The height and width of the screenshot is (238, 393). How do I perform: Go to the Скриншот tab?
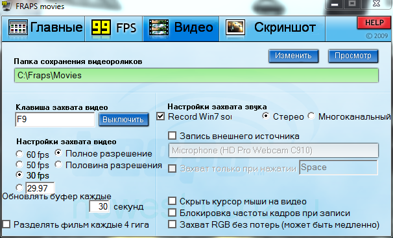272,28
